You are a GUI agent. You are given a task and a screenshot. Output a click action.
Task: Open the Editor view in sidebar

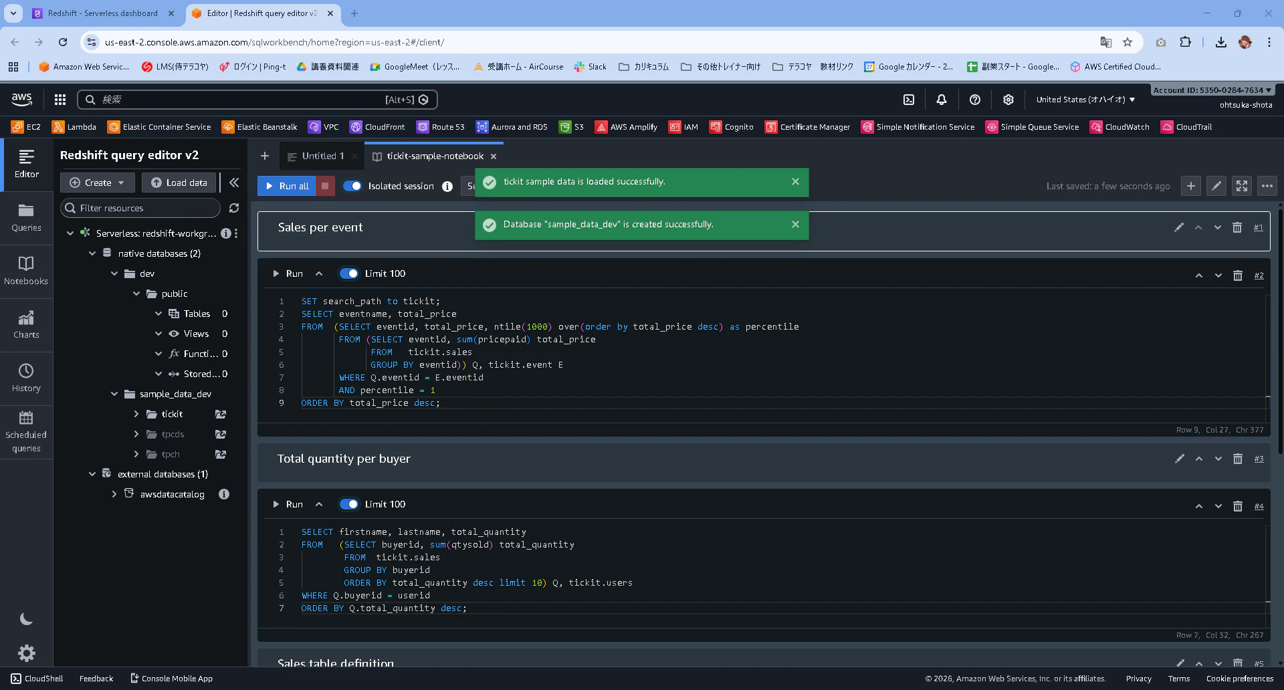coord(26,164)
